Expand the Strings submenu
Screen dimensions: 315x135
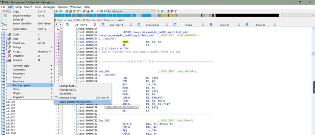(x=31, y=47)
